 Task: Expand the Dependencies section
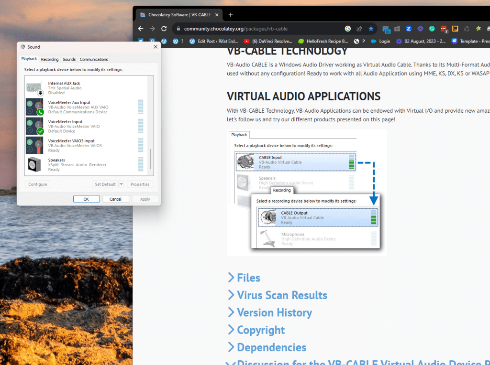pos(267,347)
